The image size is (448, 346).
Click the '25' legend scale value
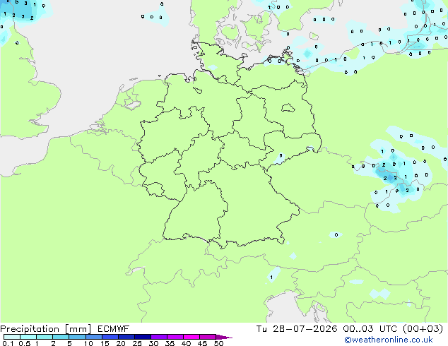137,343
